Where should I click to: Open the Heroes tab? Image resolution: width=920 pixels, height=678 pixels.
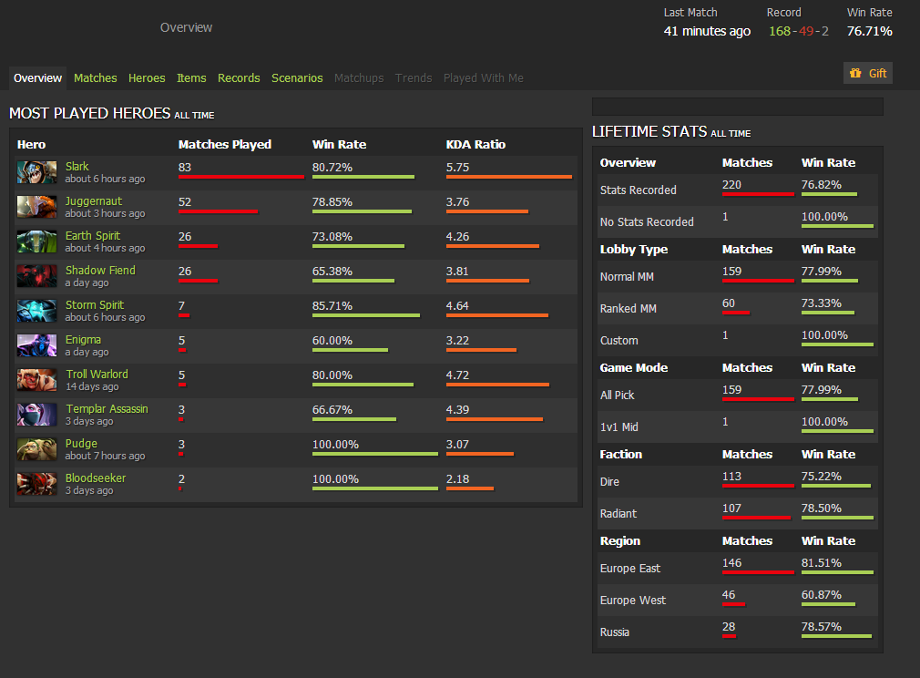click(x=147, y=78)
